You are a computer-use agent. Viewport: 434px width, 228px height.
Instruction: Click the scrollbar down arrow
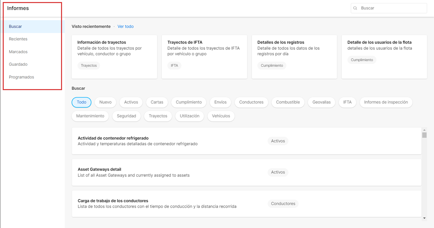(424, 219)
